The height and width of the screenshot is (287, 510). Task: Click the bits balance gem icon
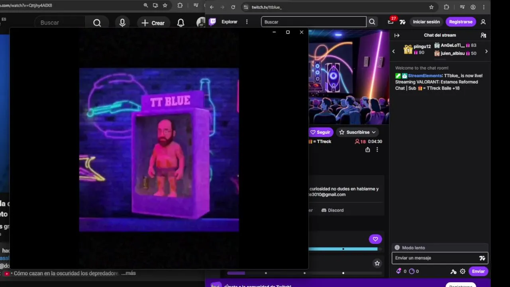(x=398, y=271)
